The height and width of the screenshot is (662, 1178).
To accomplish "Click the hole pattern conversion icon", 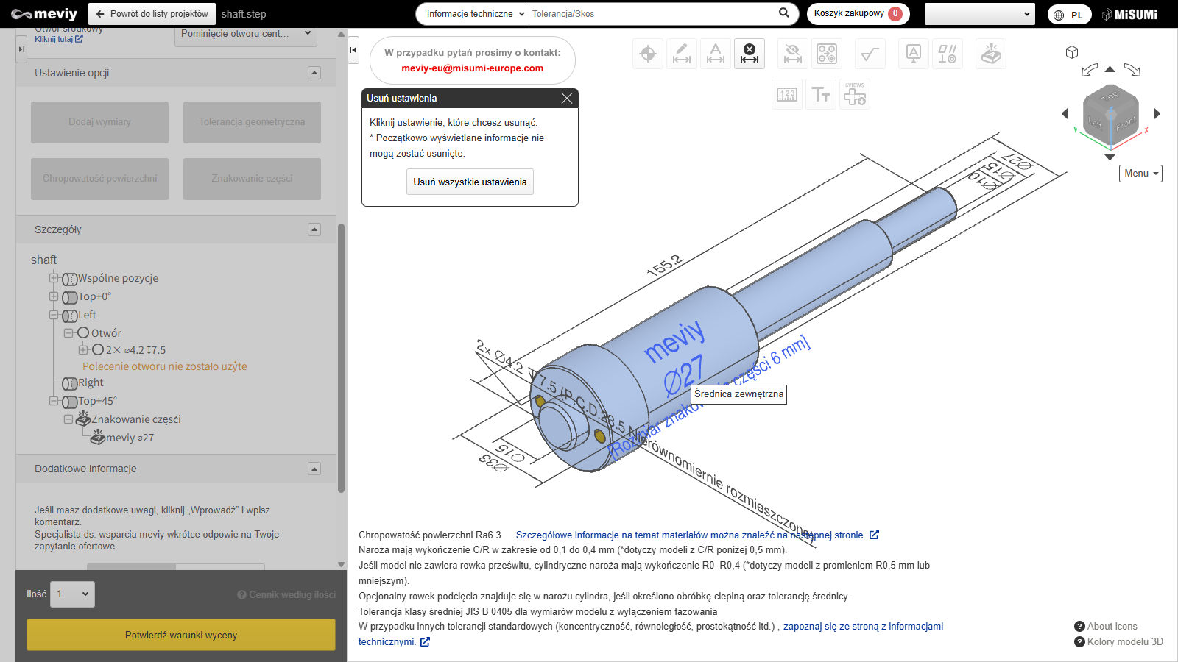I will pos(826,54).
